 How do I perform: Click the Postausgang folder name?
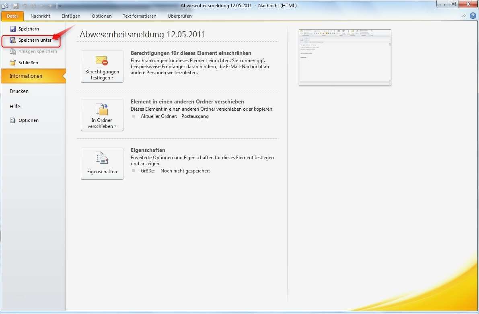(195, 116)
